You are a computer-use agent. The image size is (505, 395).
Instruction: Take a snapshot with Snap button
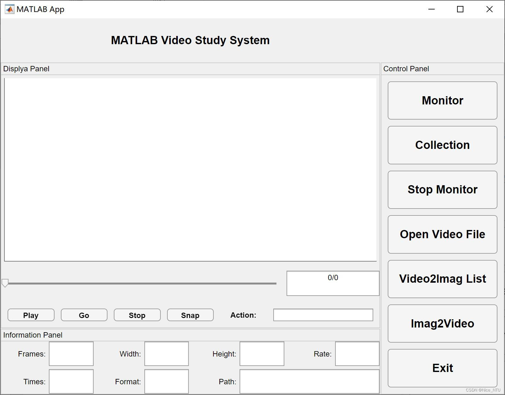click(190, 315)
